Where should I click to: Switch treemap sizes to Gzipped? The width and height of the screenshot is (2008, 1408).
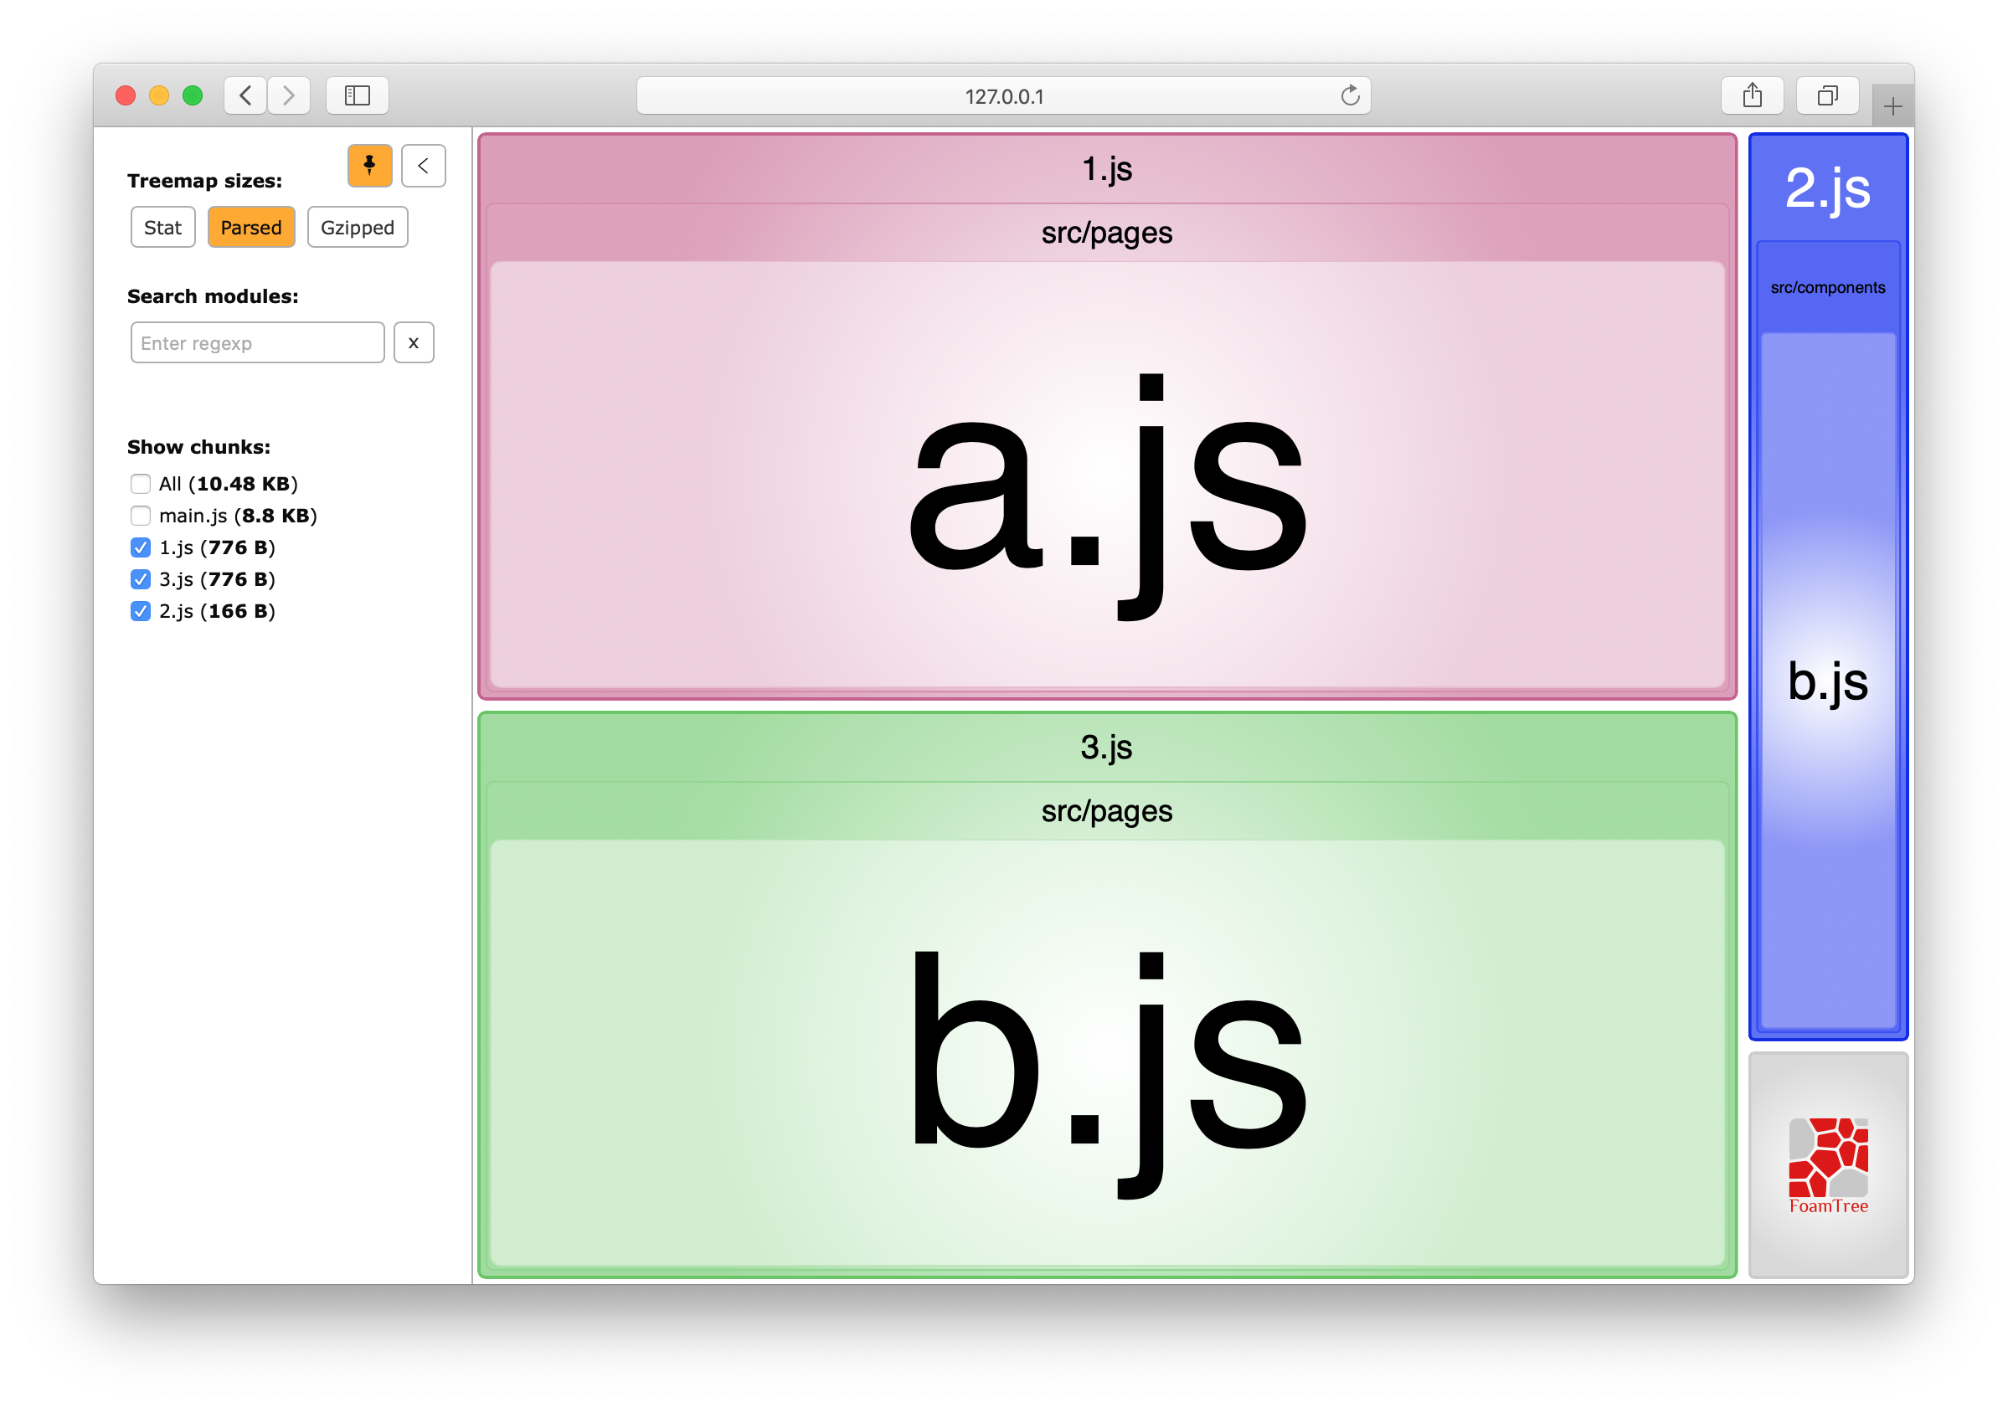[358, 228]
